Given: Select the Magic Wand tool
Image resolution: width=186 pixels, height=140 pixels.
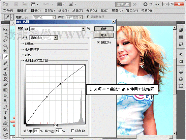Looking at the screenshot, I should pyautogui.click(x=5, y=46).
